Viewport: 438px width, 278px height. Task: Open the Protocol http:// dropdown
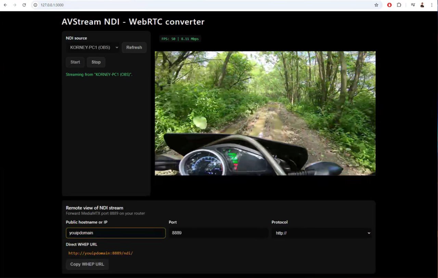pyautogui.click(x=322, y=233)
